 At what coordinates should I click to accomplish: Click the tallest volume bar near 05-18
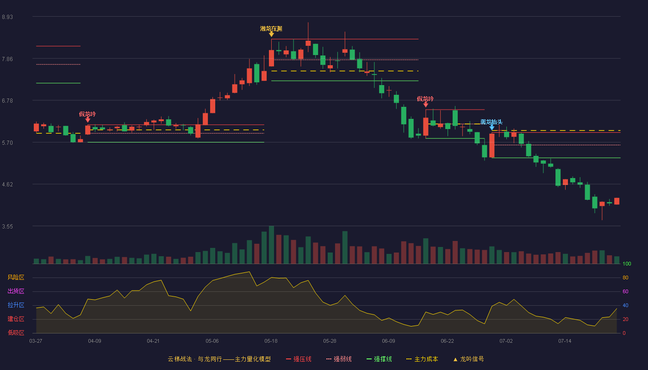pos(271,245)
